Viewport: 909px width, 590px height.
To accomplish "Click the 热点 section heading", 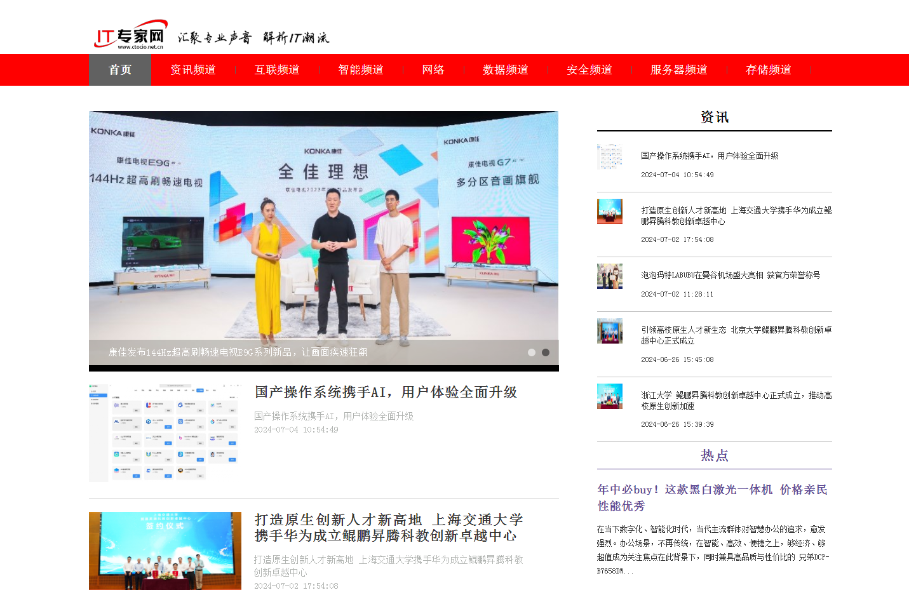I will pos(715,455).
